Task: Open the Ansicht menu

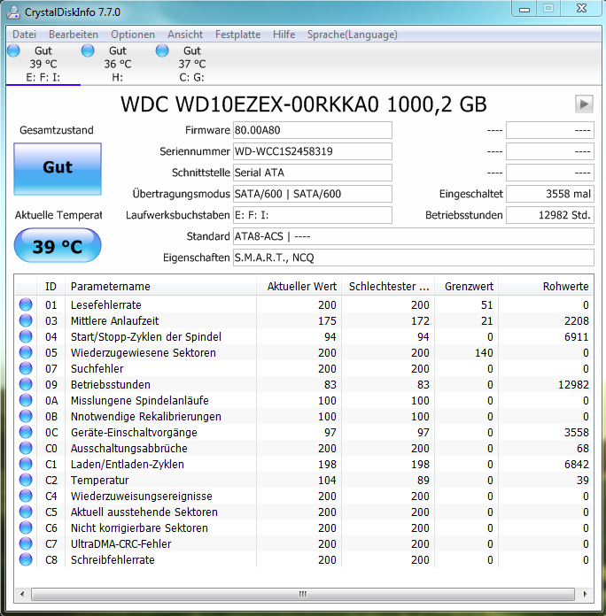Action: pyautogui.click(x=185, y=35)
